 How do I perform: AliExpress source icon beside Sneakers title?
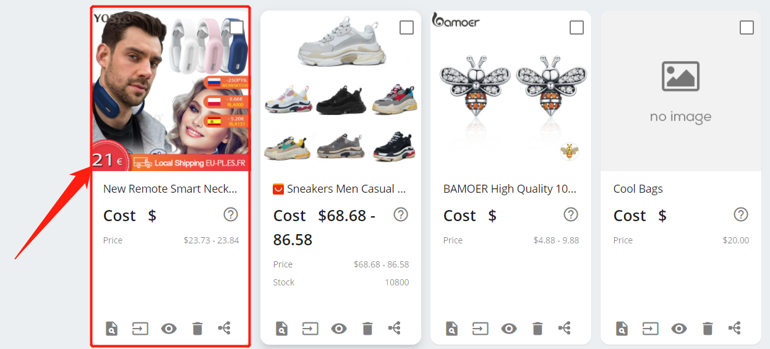coord(278,189)
